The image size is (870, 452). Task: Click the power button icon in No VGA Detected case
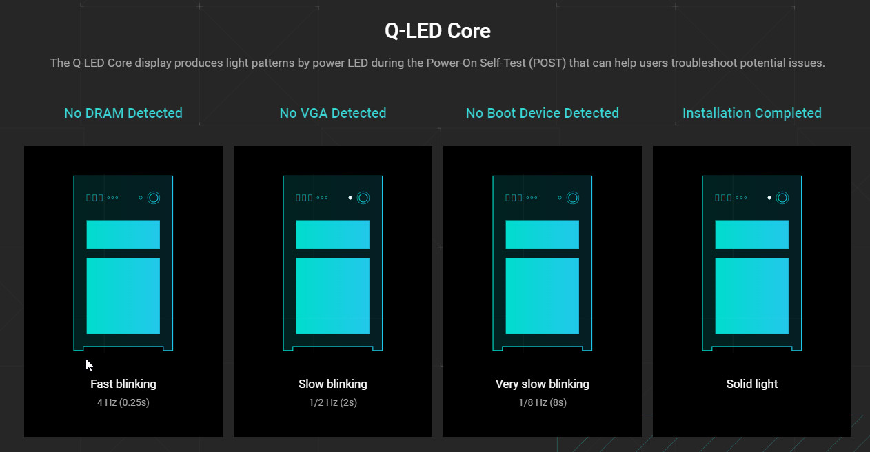[363, 198]
